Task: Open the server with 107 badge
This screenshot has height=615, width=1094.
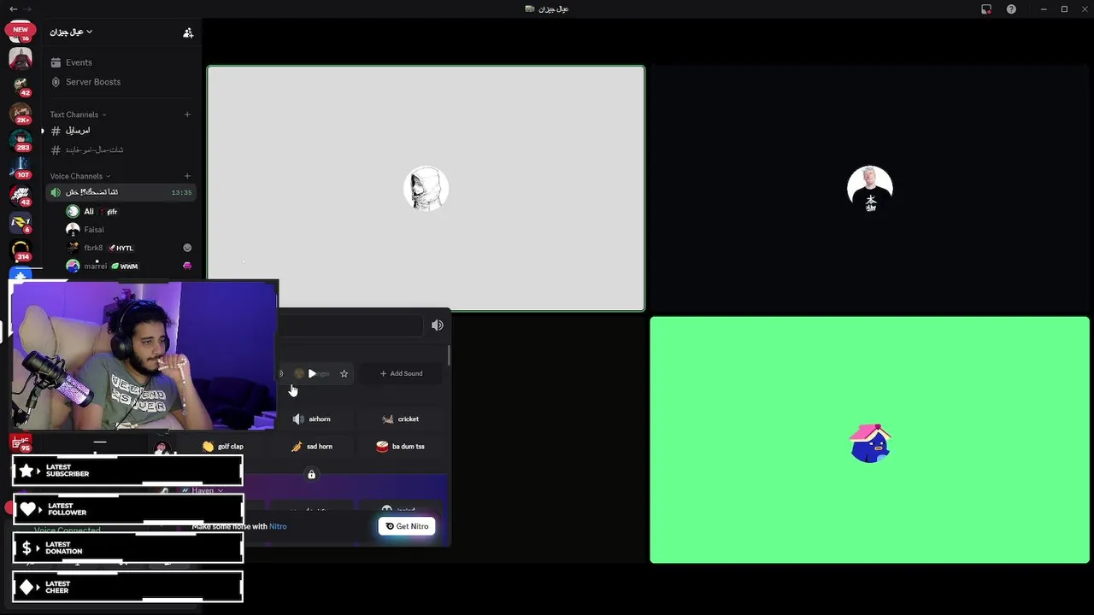Action: [21, 168]
